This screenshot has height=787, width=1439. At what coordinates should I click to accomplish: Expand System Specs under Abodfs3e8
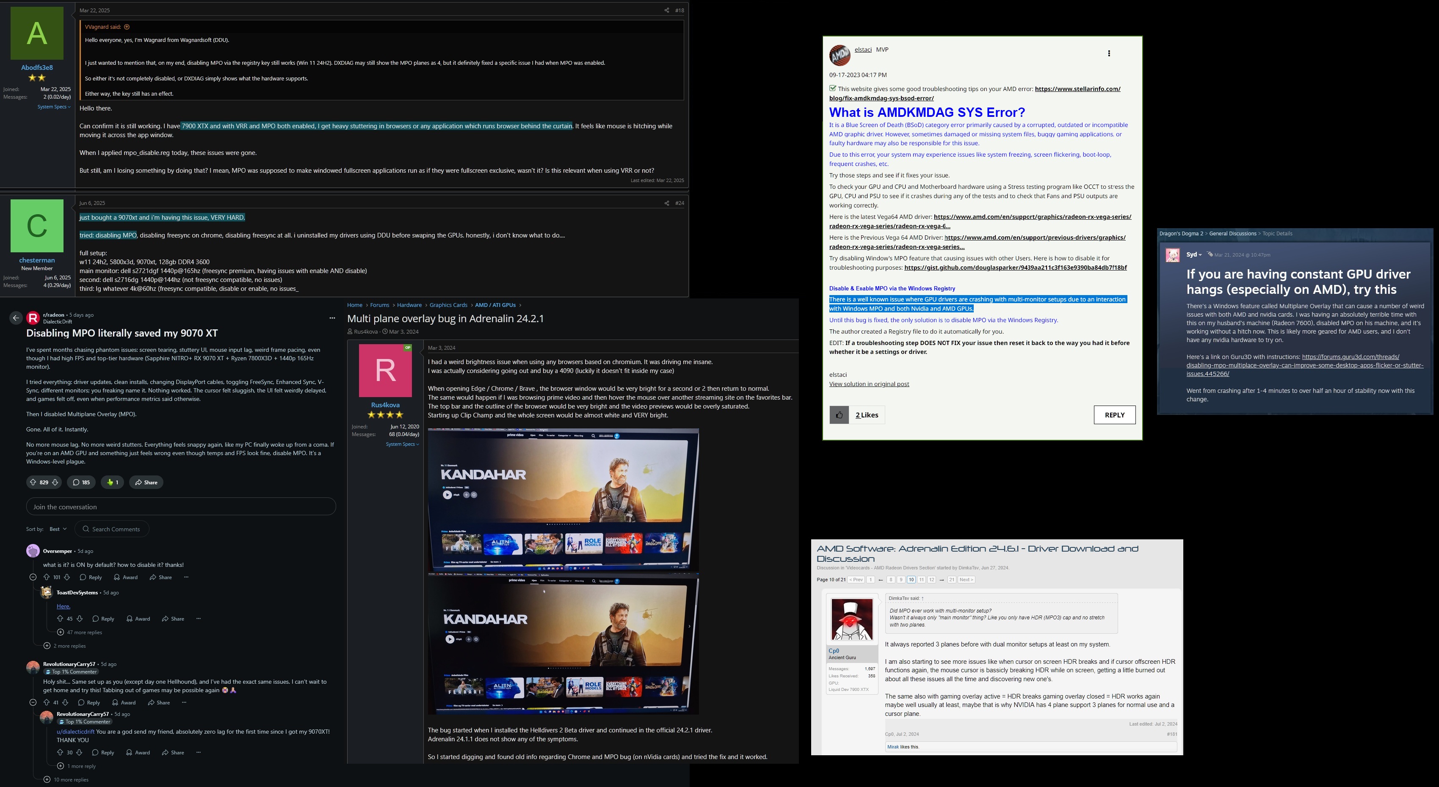click(54, 107)
